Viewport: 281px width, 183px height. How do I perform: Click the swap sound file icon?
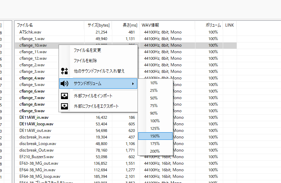tap(64, 71)
